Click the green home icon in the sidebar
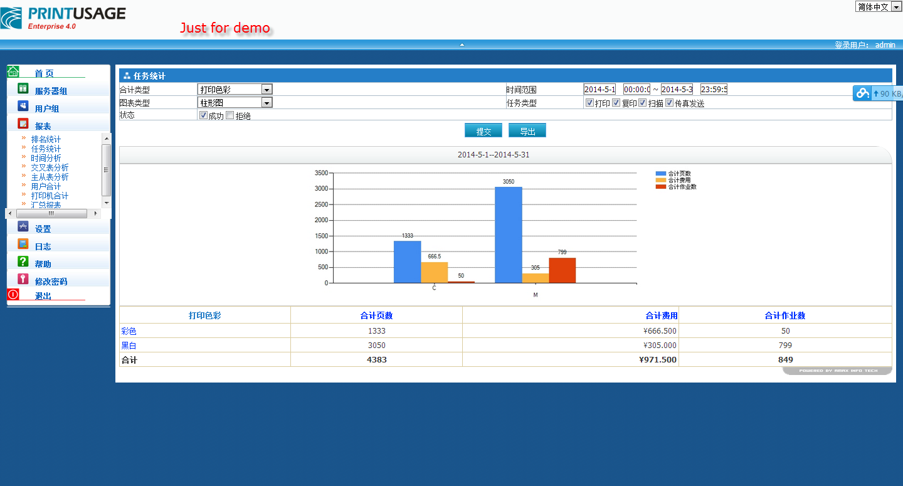This screenshot has width=903, height=486. pyautogui.click(x=13, y=71)
